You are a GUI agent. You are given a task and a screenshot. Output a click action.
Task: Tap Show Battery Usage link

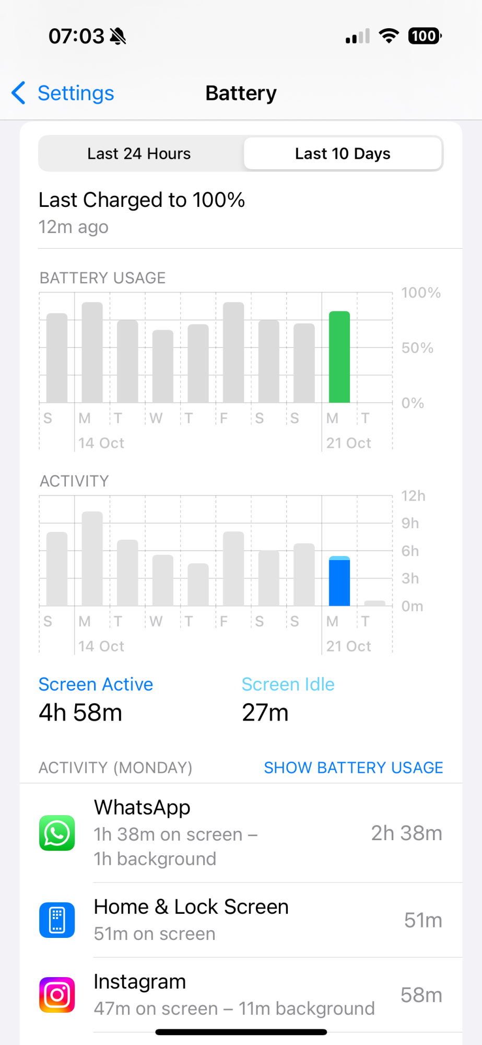coord(353,768)
